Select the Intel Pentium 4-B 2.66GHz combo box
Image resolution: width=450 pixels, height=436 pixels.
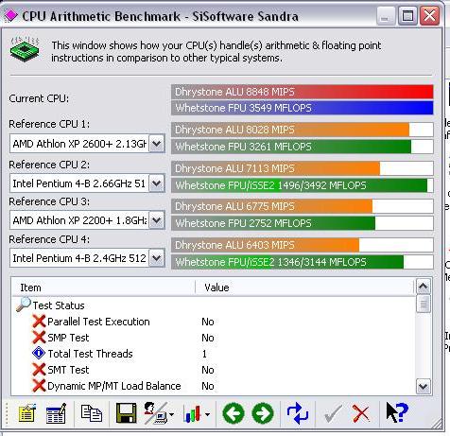coord(87,183)
